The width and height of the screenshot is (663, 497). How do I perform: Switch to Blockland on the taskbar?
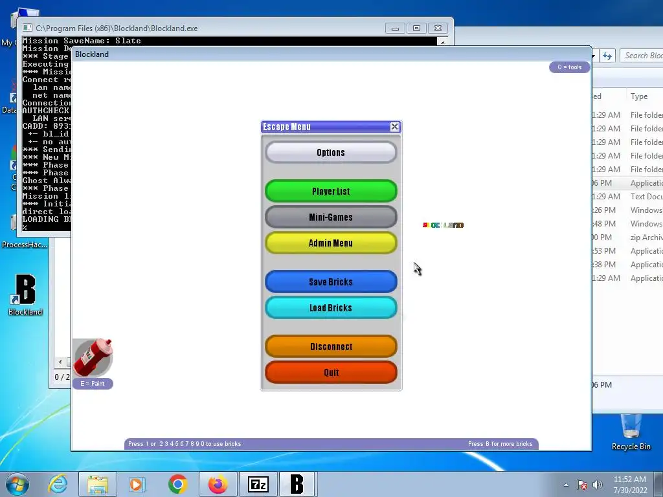(x=297, y=484)
